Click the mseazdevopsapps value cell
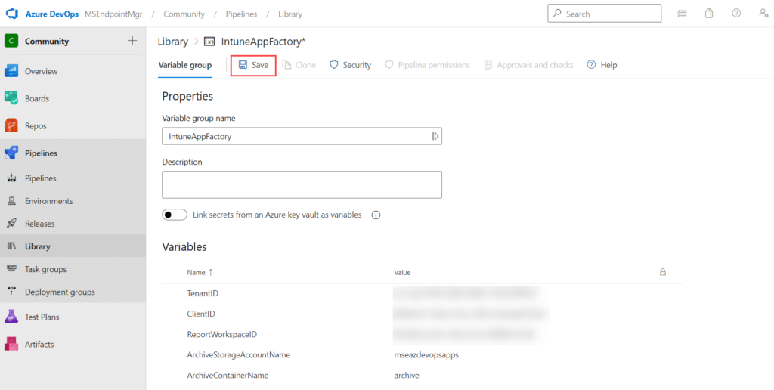The height and width of the screenshot is (390, 774). pyautogui.click(x=426, y=355)
